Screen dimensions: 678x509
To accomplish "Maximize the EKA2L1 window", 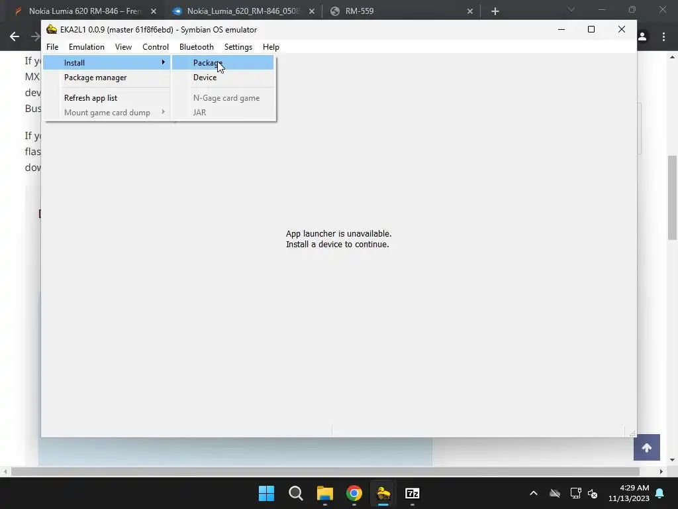I will coord(591,29).
